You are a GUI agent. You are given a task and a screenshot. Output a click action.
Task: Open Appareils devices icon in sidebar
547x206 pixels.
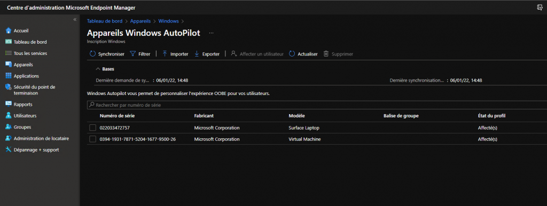point(9,65)
